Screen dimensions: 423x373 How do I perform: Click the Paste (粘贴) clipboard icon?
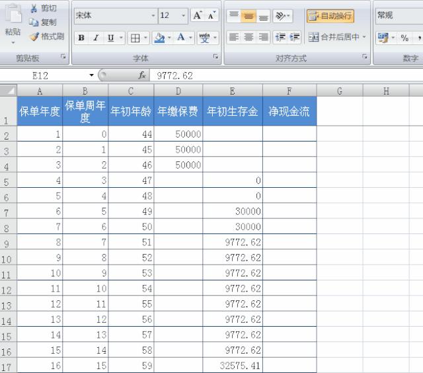(x=13, y=14)
